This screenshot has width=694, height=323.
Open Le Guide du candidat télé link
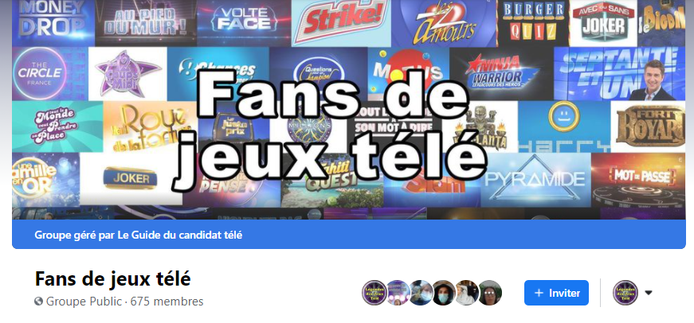pyautogui.click(x=180, y=235)
